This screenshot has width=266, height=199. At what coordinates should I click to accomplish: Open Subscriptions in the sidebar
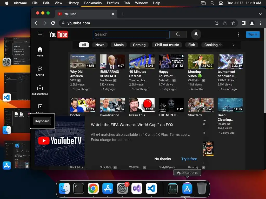coord(40,90)
